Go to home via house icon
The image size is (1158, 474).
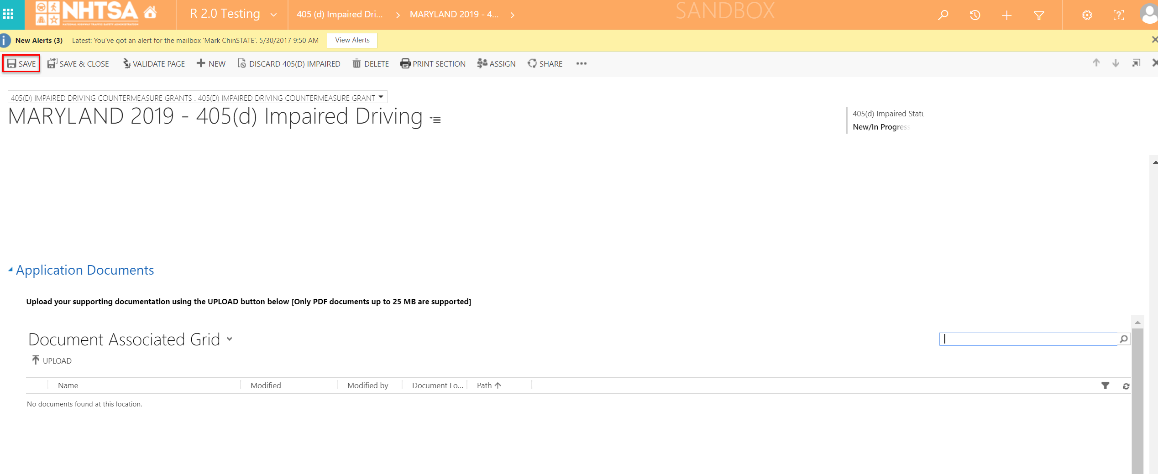pyautogui.click(x=150, y=13)
